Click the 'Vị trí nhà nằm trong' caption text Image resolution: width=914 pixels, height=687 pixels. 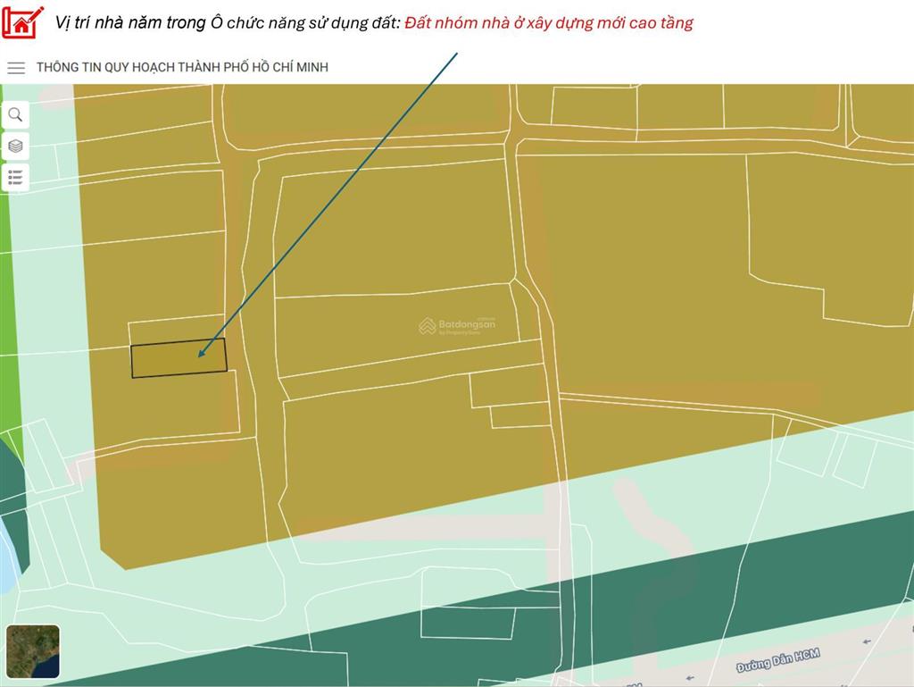coord(130,23)
